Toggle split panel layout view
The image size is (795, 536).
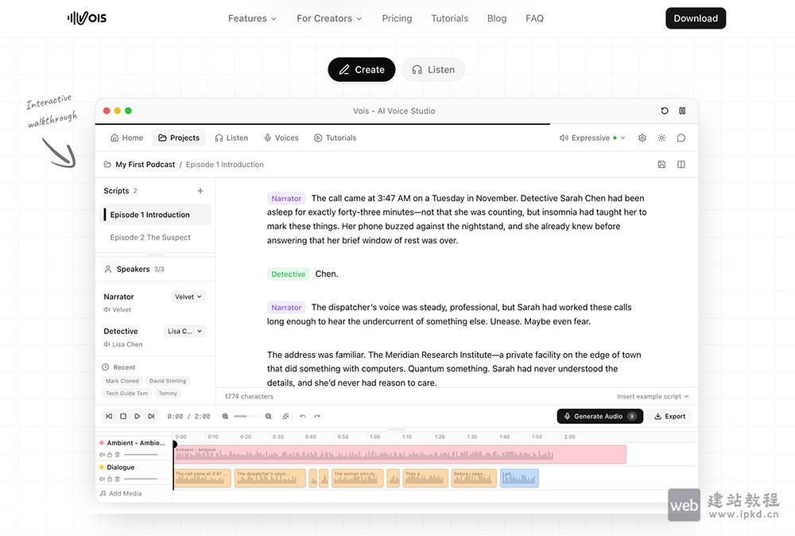click(x=681, y=165)
